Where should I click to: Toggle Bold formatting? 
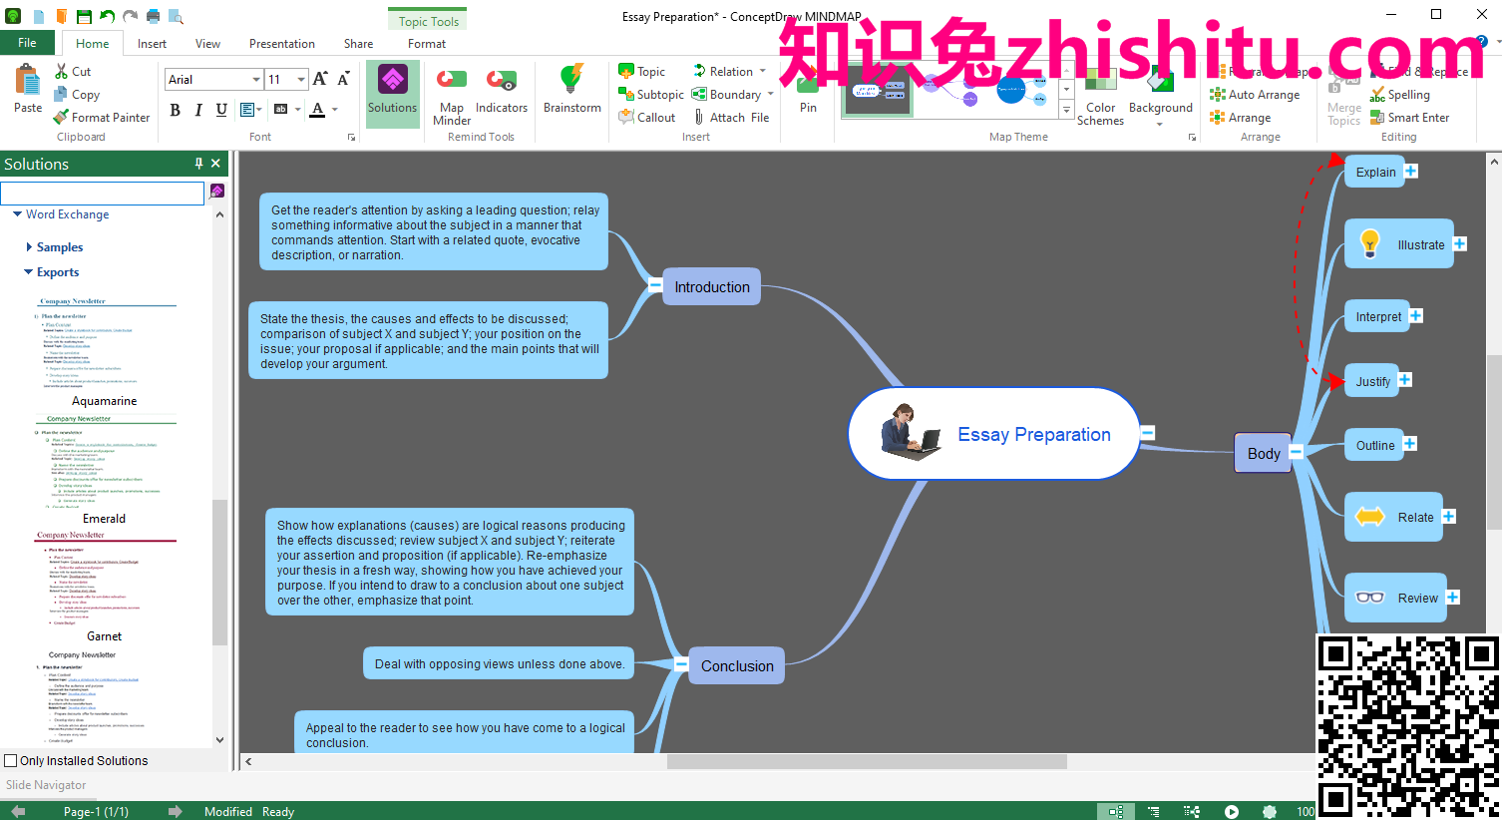click(176, 109)
